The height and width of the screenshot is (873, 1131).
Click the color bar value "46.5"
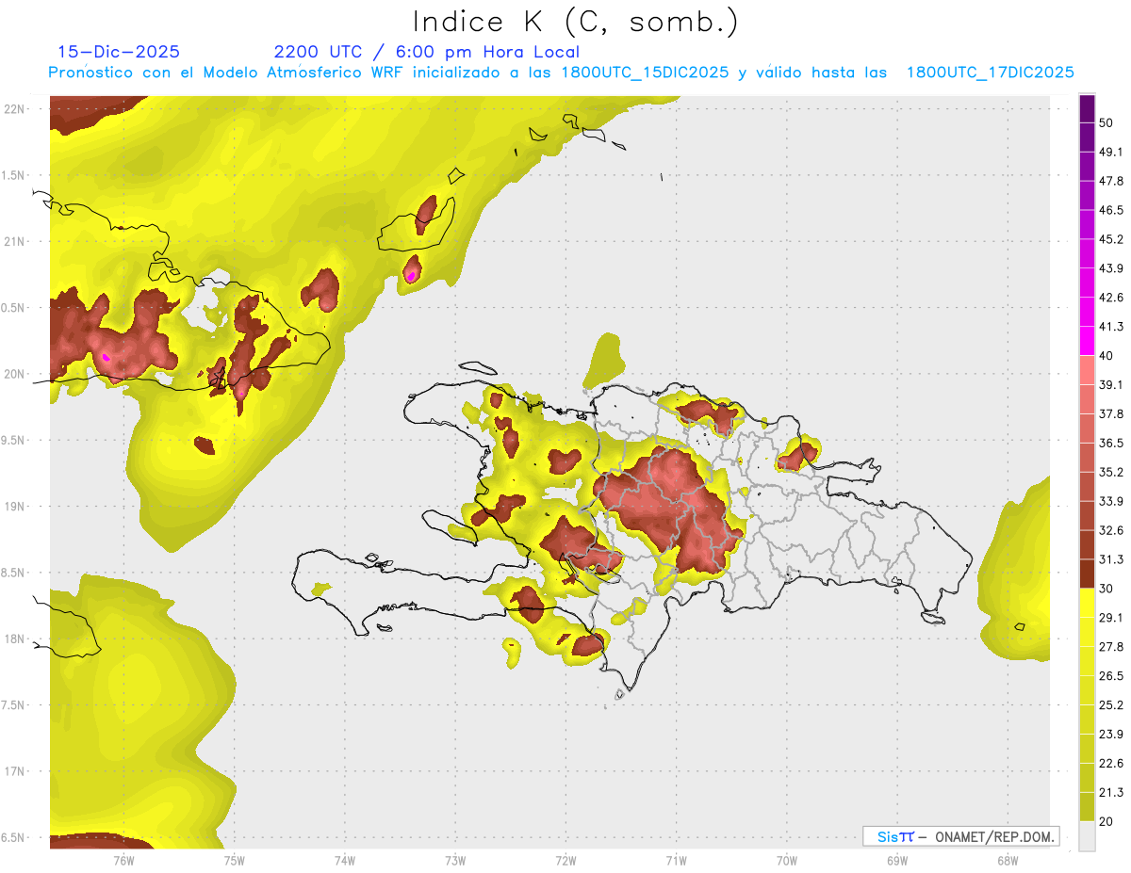click(1111, 210)
